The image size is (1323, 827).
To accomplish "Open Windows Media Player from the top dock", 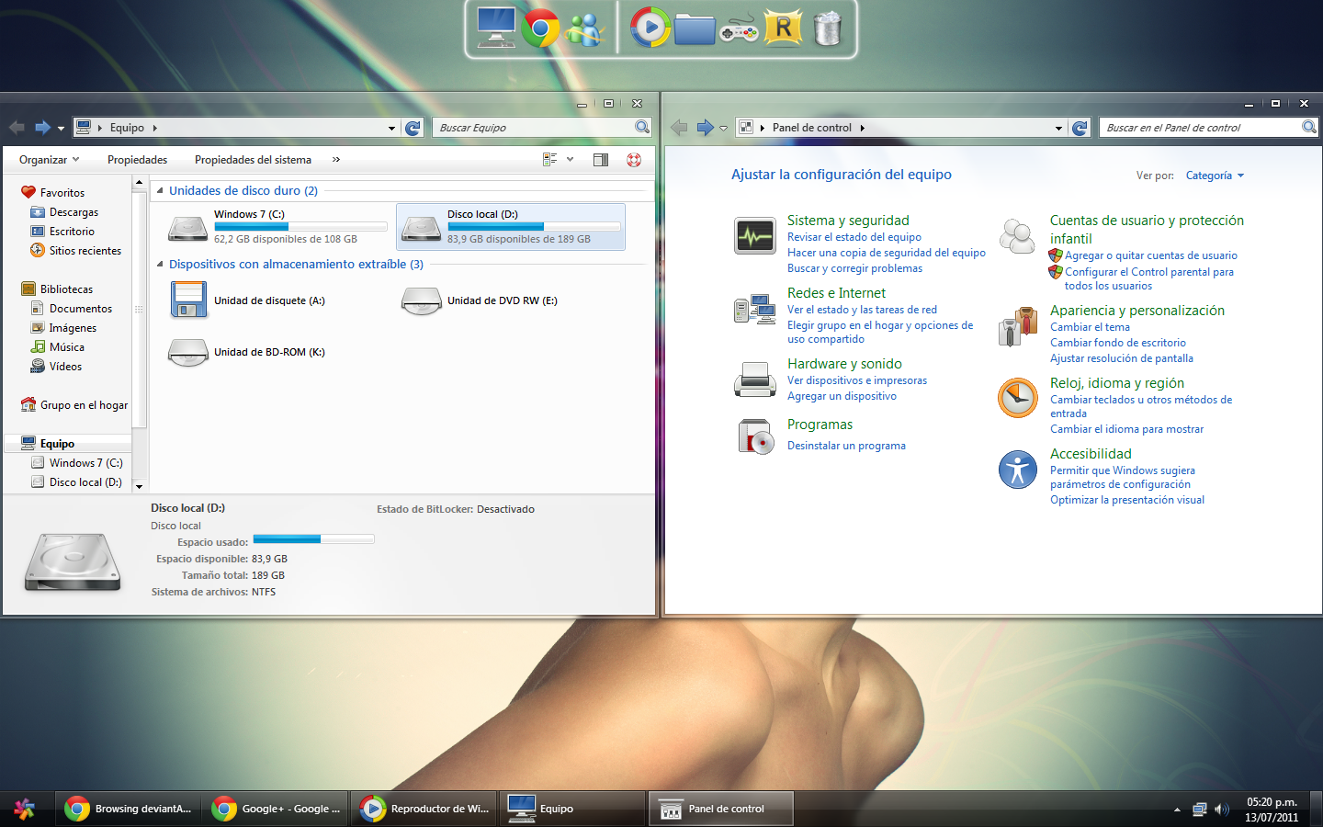I will [650, 28].
